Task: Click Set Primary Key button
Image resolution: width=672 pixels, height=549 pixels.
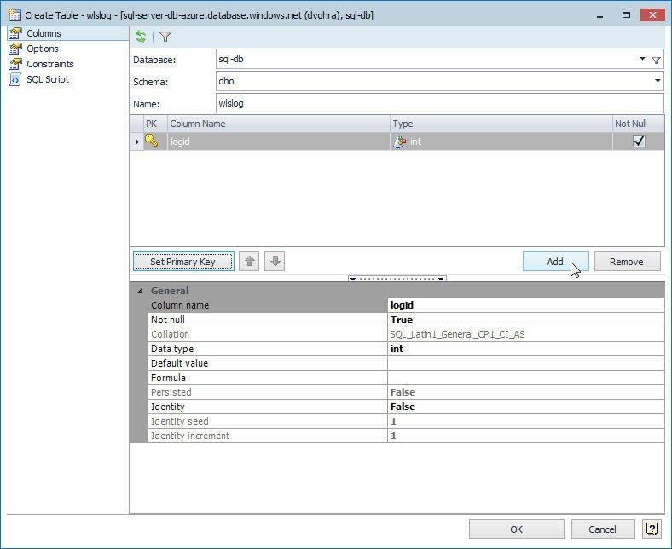Action: pyautogui.click(x=183, y=262)
